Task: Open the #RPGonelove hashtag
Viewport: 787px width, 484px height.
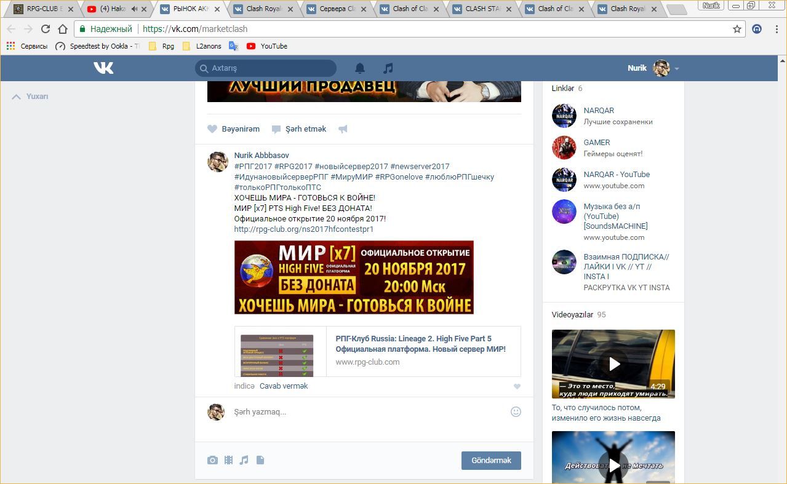Action: click(x=399, y=177)
